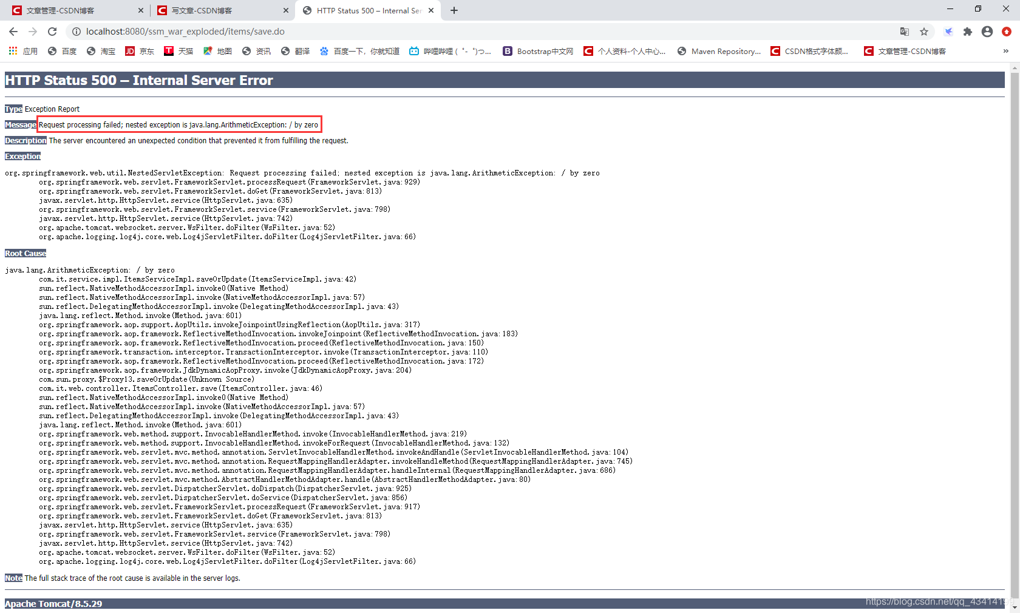Click the Root Cause label
This screenshot has height=613, width=1020.
pos(25,254)
